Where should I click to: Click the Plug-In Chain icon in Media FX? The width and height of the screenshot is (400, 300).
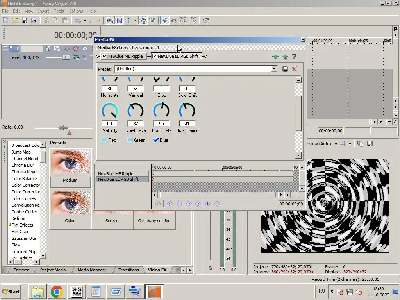[275, 57]
